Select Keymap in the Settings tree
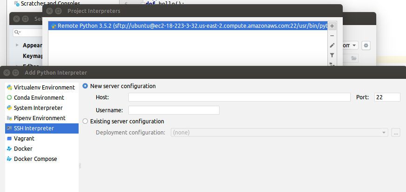The image size is (406, 192). pyautogui.click(x=33, y=56)
